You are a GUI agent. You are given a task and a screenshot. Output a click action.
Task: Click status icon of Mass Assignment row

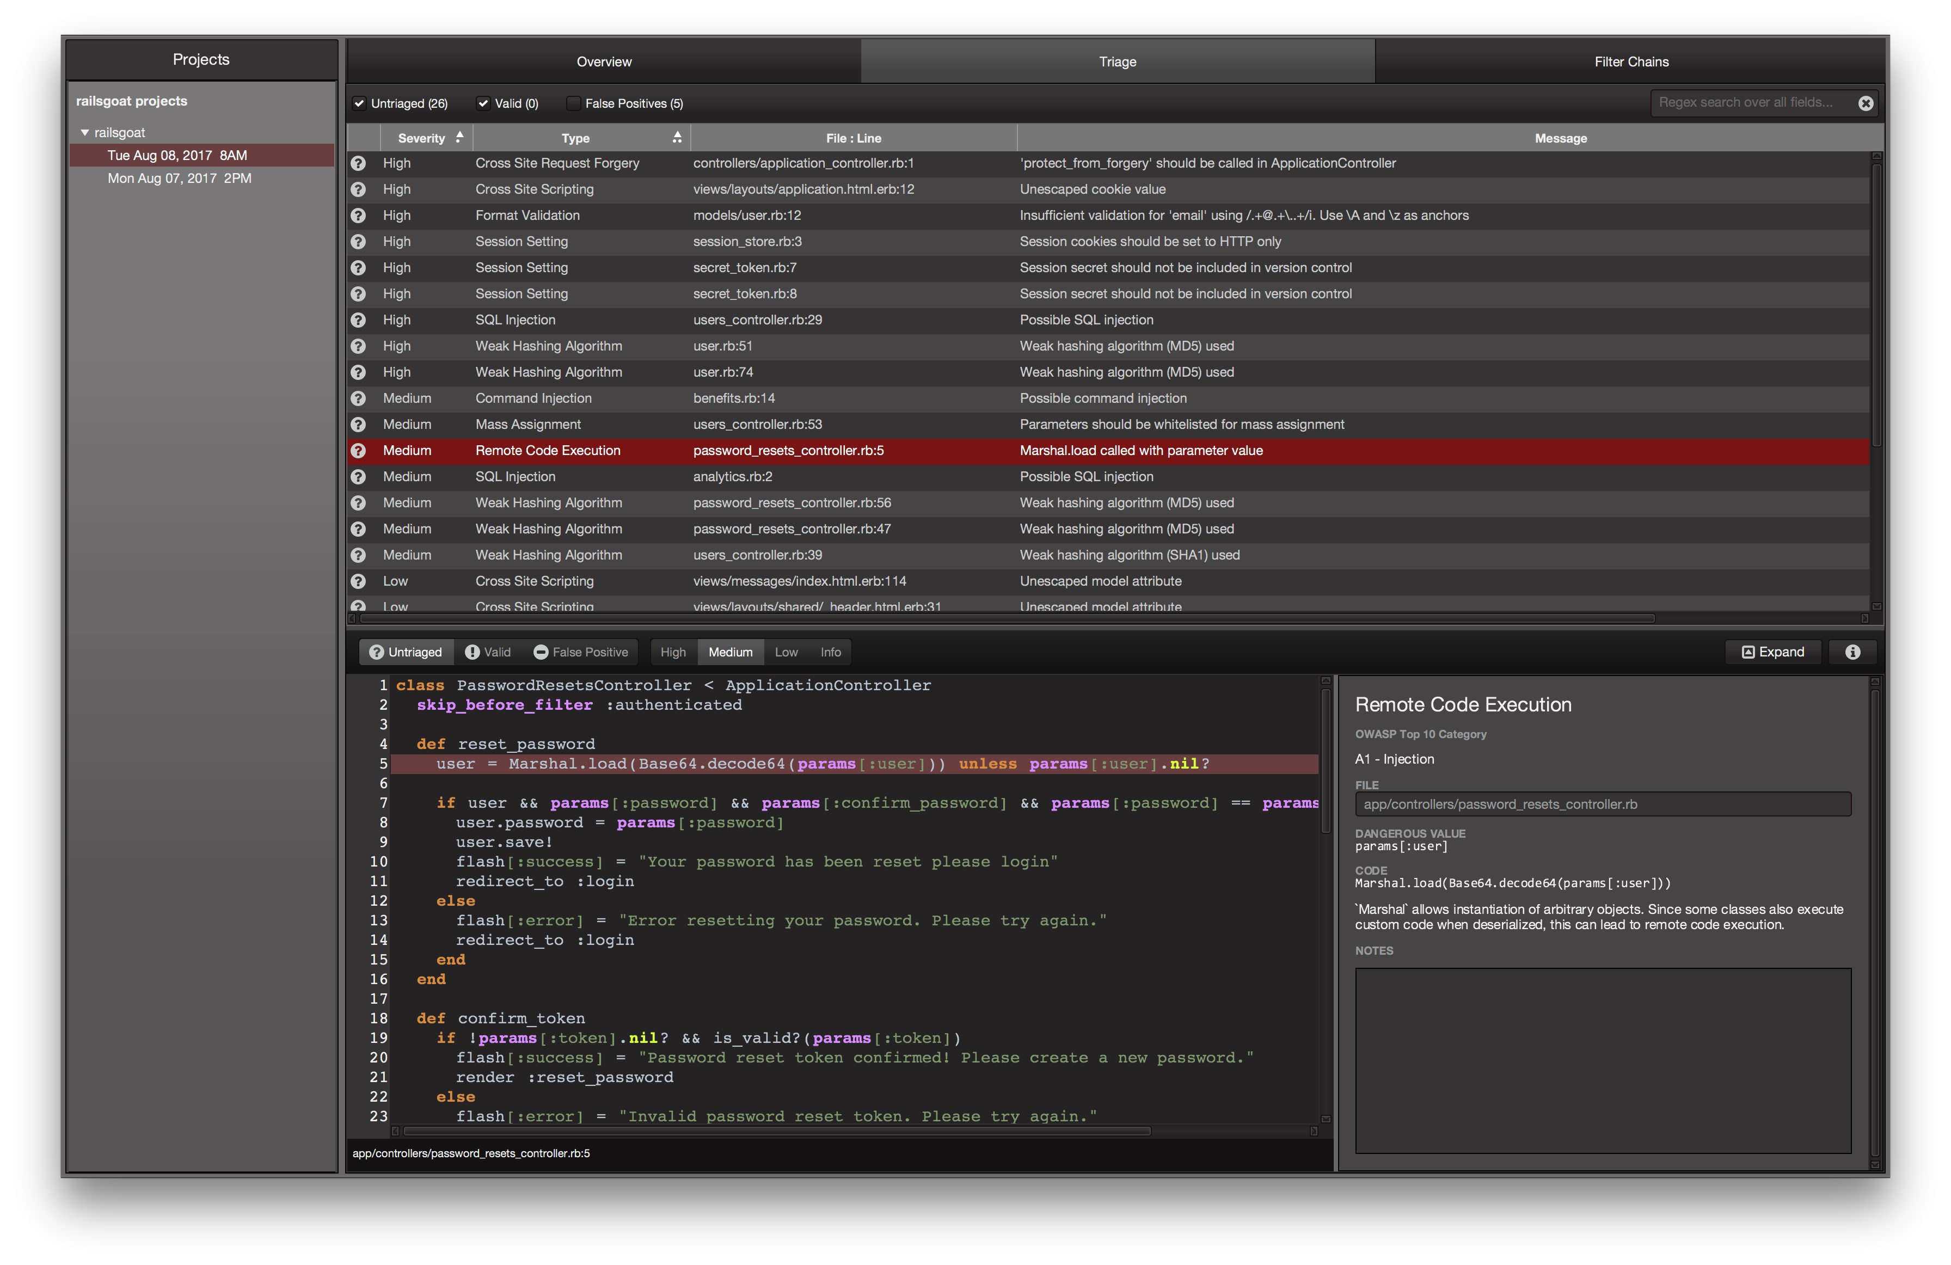(358, 425)
